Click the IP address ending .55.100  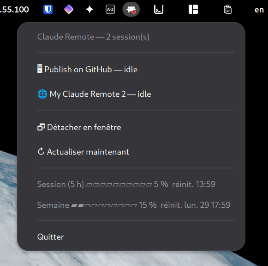coord(14,10)
